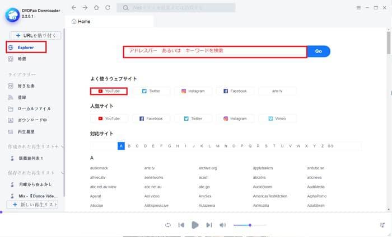Select letter B in site index
Image resolution: width=392 pixels, height=237 pixels.
click(x=129, y=146)
